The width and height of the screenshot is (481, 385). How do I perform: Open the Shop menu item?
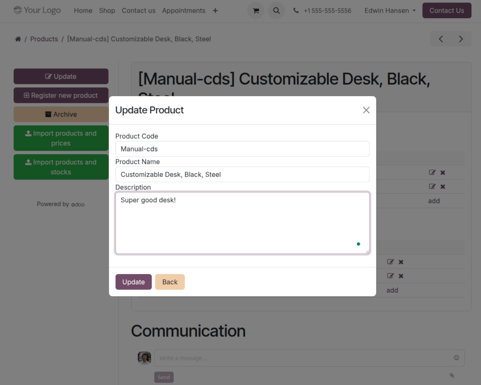107,11
